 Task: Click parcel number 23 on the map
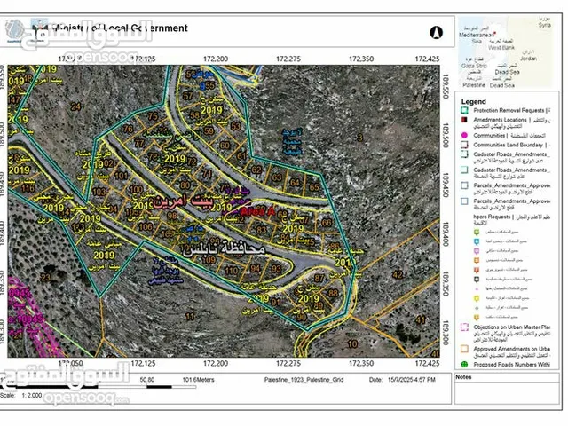coord(45,278)
